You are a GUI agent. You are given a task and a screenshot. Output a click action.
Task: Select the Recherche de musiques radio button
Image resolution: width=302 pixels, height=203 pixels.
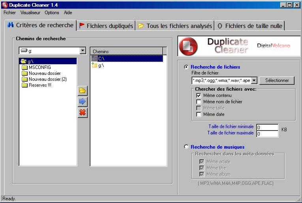point(186,147)
